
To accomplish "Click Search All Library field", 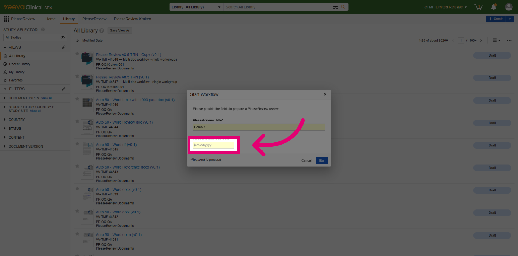I will tap(278, 7).
